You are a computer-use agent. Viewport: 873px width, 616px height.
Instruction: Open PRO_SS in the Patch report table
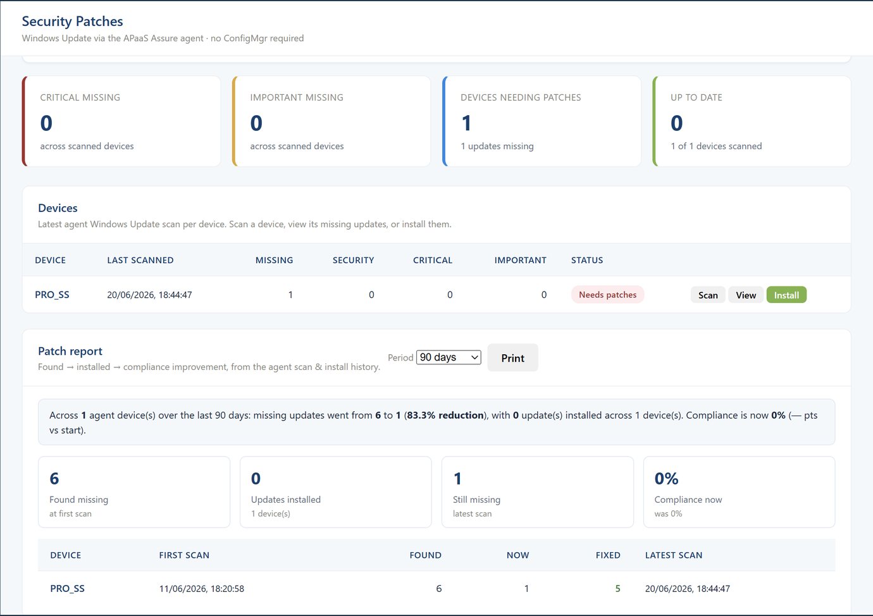(67, 588)
